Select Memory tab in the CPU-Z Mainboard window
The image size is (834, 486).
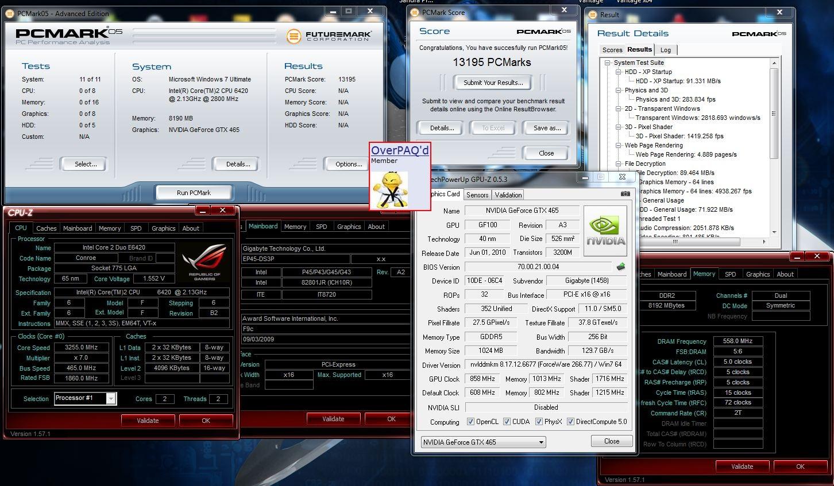295,227
